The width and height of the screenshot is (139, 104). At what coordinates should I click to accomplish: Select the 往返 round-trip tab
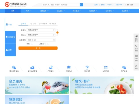click(x=33, y=24)
